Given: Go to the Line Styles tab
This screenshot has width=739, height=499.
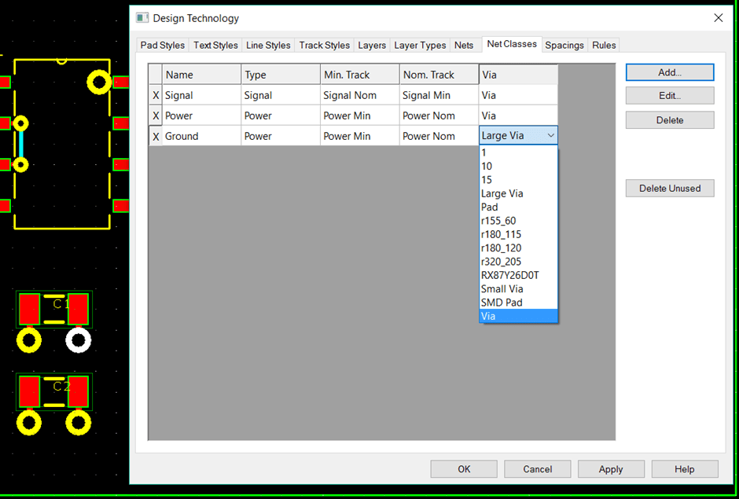Looking at the screenshot, I should pos(268,46).
